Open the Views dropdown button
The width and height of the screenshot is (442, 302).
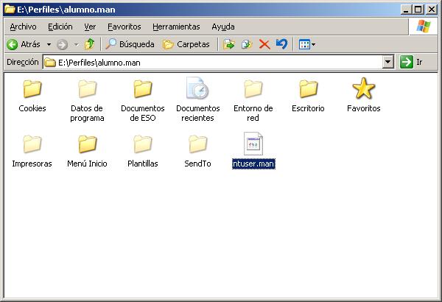[x=307, y=44]
